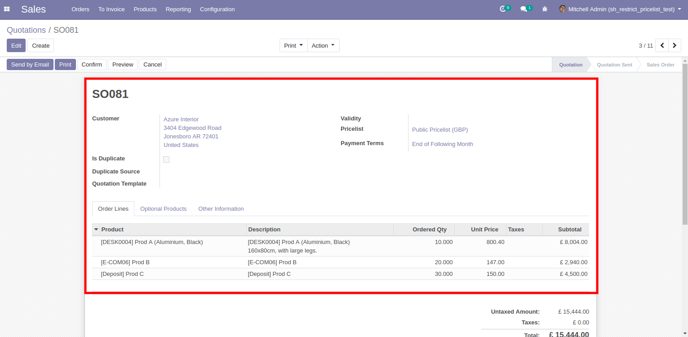Screen dimensions: 688x337
Task: Open Azure Interior customer link
Action: (181, 120)
